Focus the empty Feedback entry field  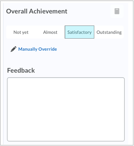click(66, 109)
